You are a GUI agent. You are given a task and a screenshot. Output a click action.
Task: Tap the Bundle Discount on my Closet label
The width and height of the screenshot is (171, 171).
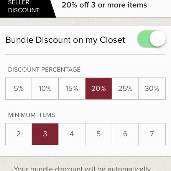click(65, 40)
